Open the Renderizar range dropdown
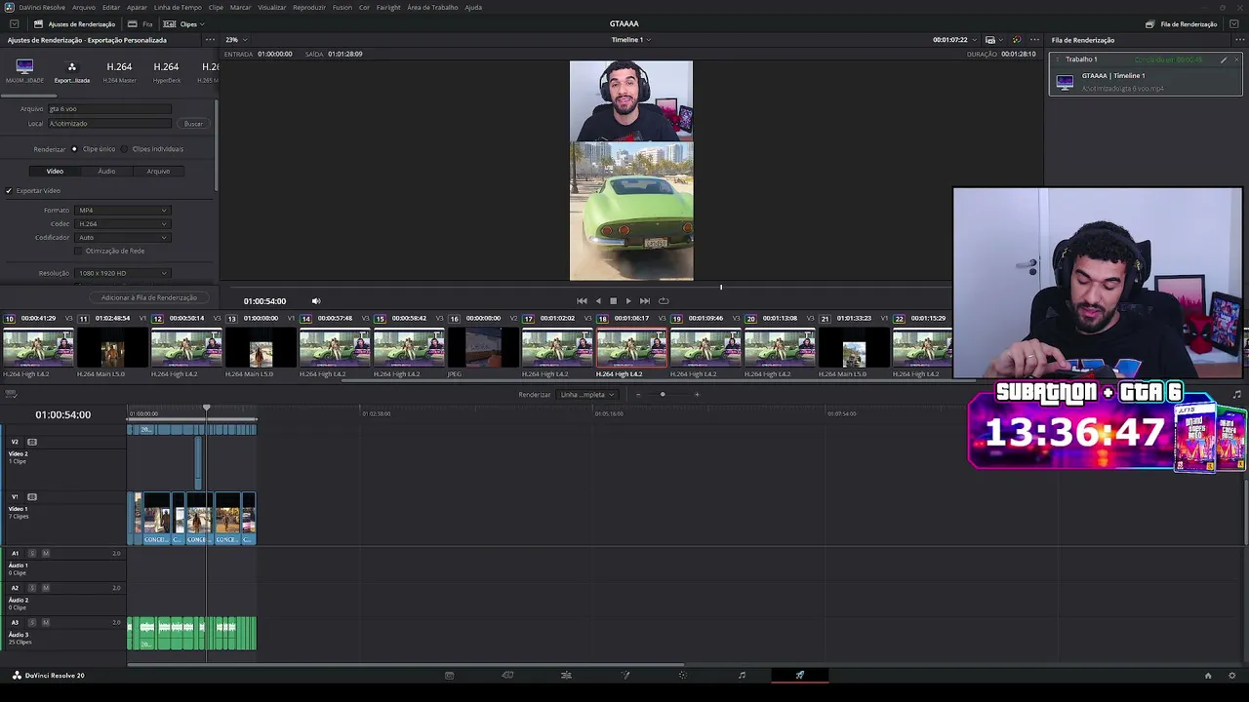The width and height of the screenshot is (1249, 702). pos(587,395)
